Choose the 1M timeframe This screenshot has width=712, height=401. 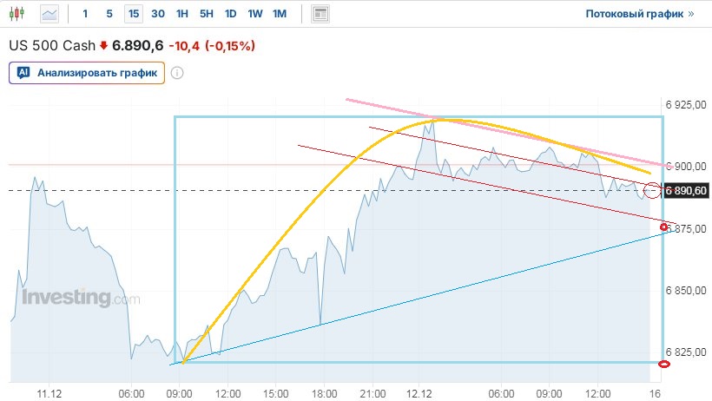point(279,14)
